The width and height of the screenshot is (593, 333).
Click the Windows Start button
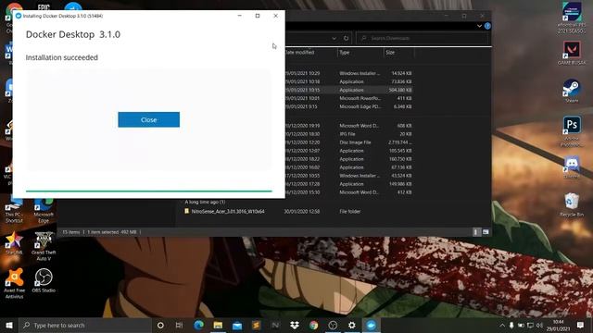9,325
